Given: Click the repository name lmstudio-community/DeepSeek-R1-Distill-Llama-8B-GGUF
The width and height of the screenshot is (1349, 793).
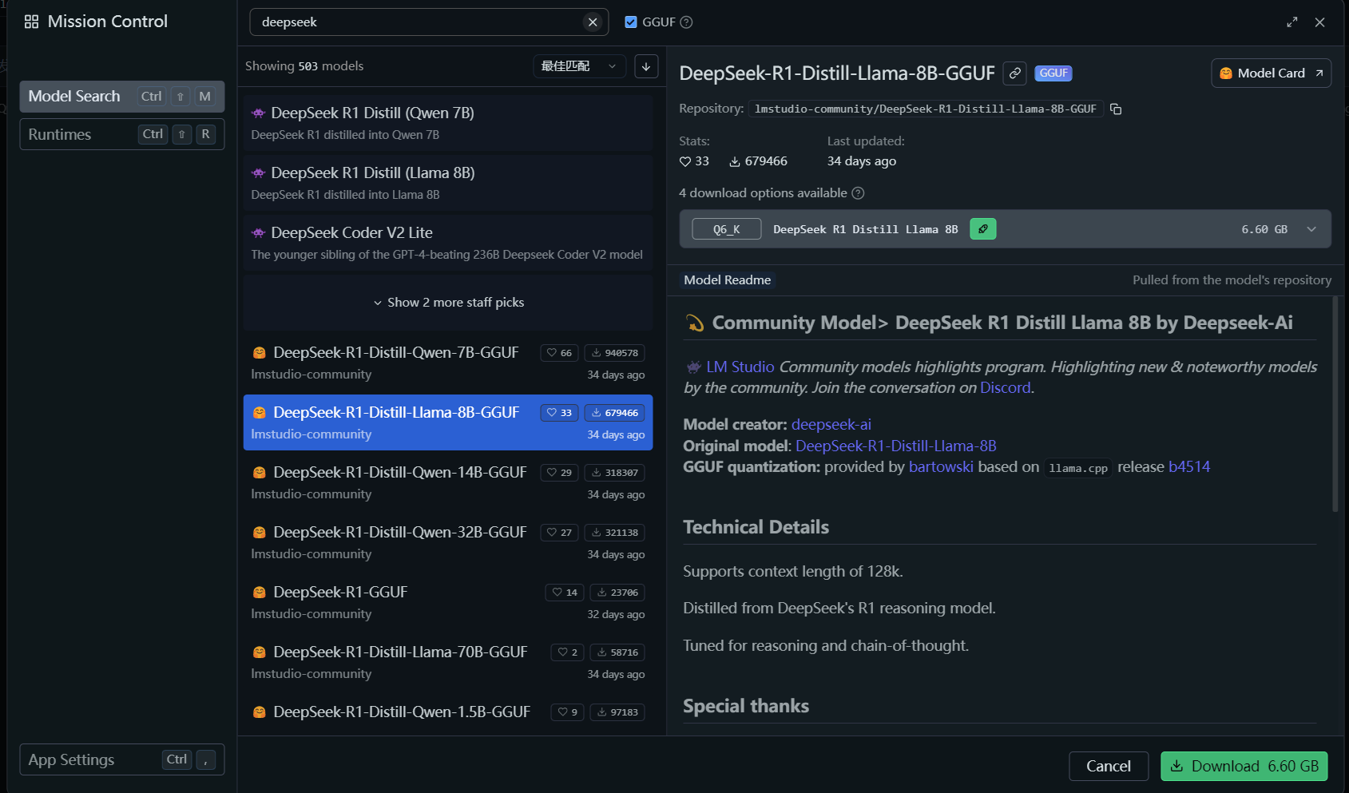Looking at the screenshot, I should tap(925, 109).
